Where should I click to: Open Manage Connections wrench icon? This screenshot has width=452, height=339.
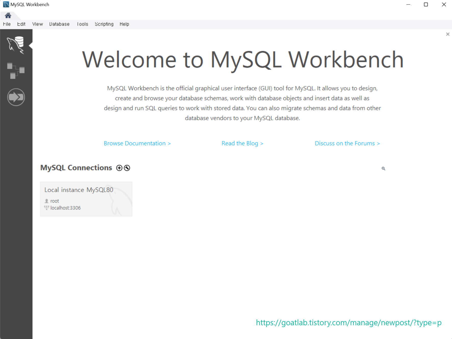pyautogui.click(x=127, y=168)
